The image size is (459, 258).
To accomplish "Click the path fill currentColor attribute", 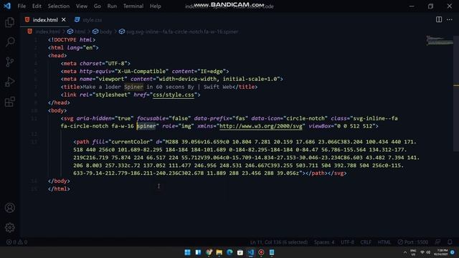I will 123,142.
